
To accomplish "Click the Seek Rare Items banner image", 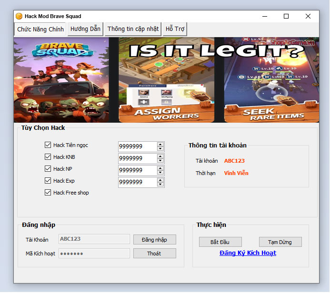I will click(271, 80).
